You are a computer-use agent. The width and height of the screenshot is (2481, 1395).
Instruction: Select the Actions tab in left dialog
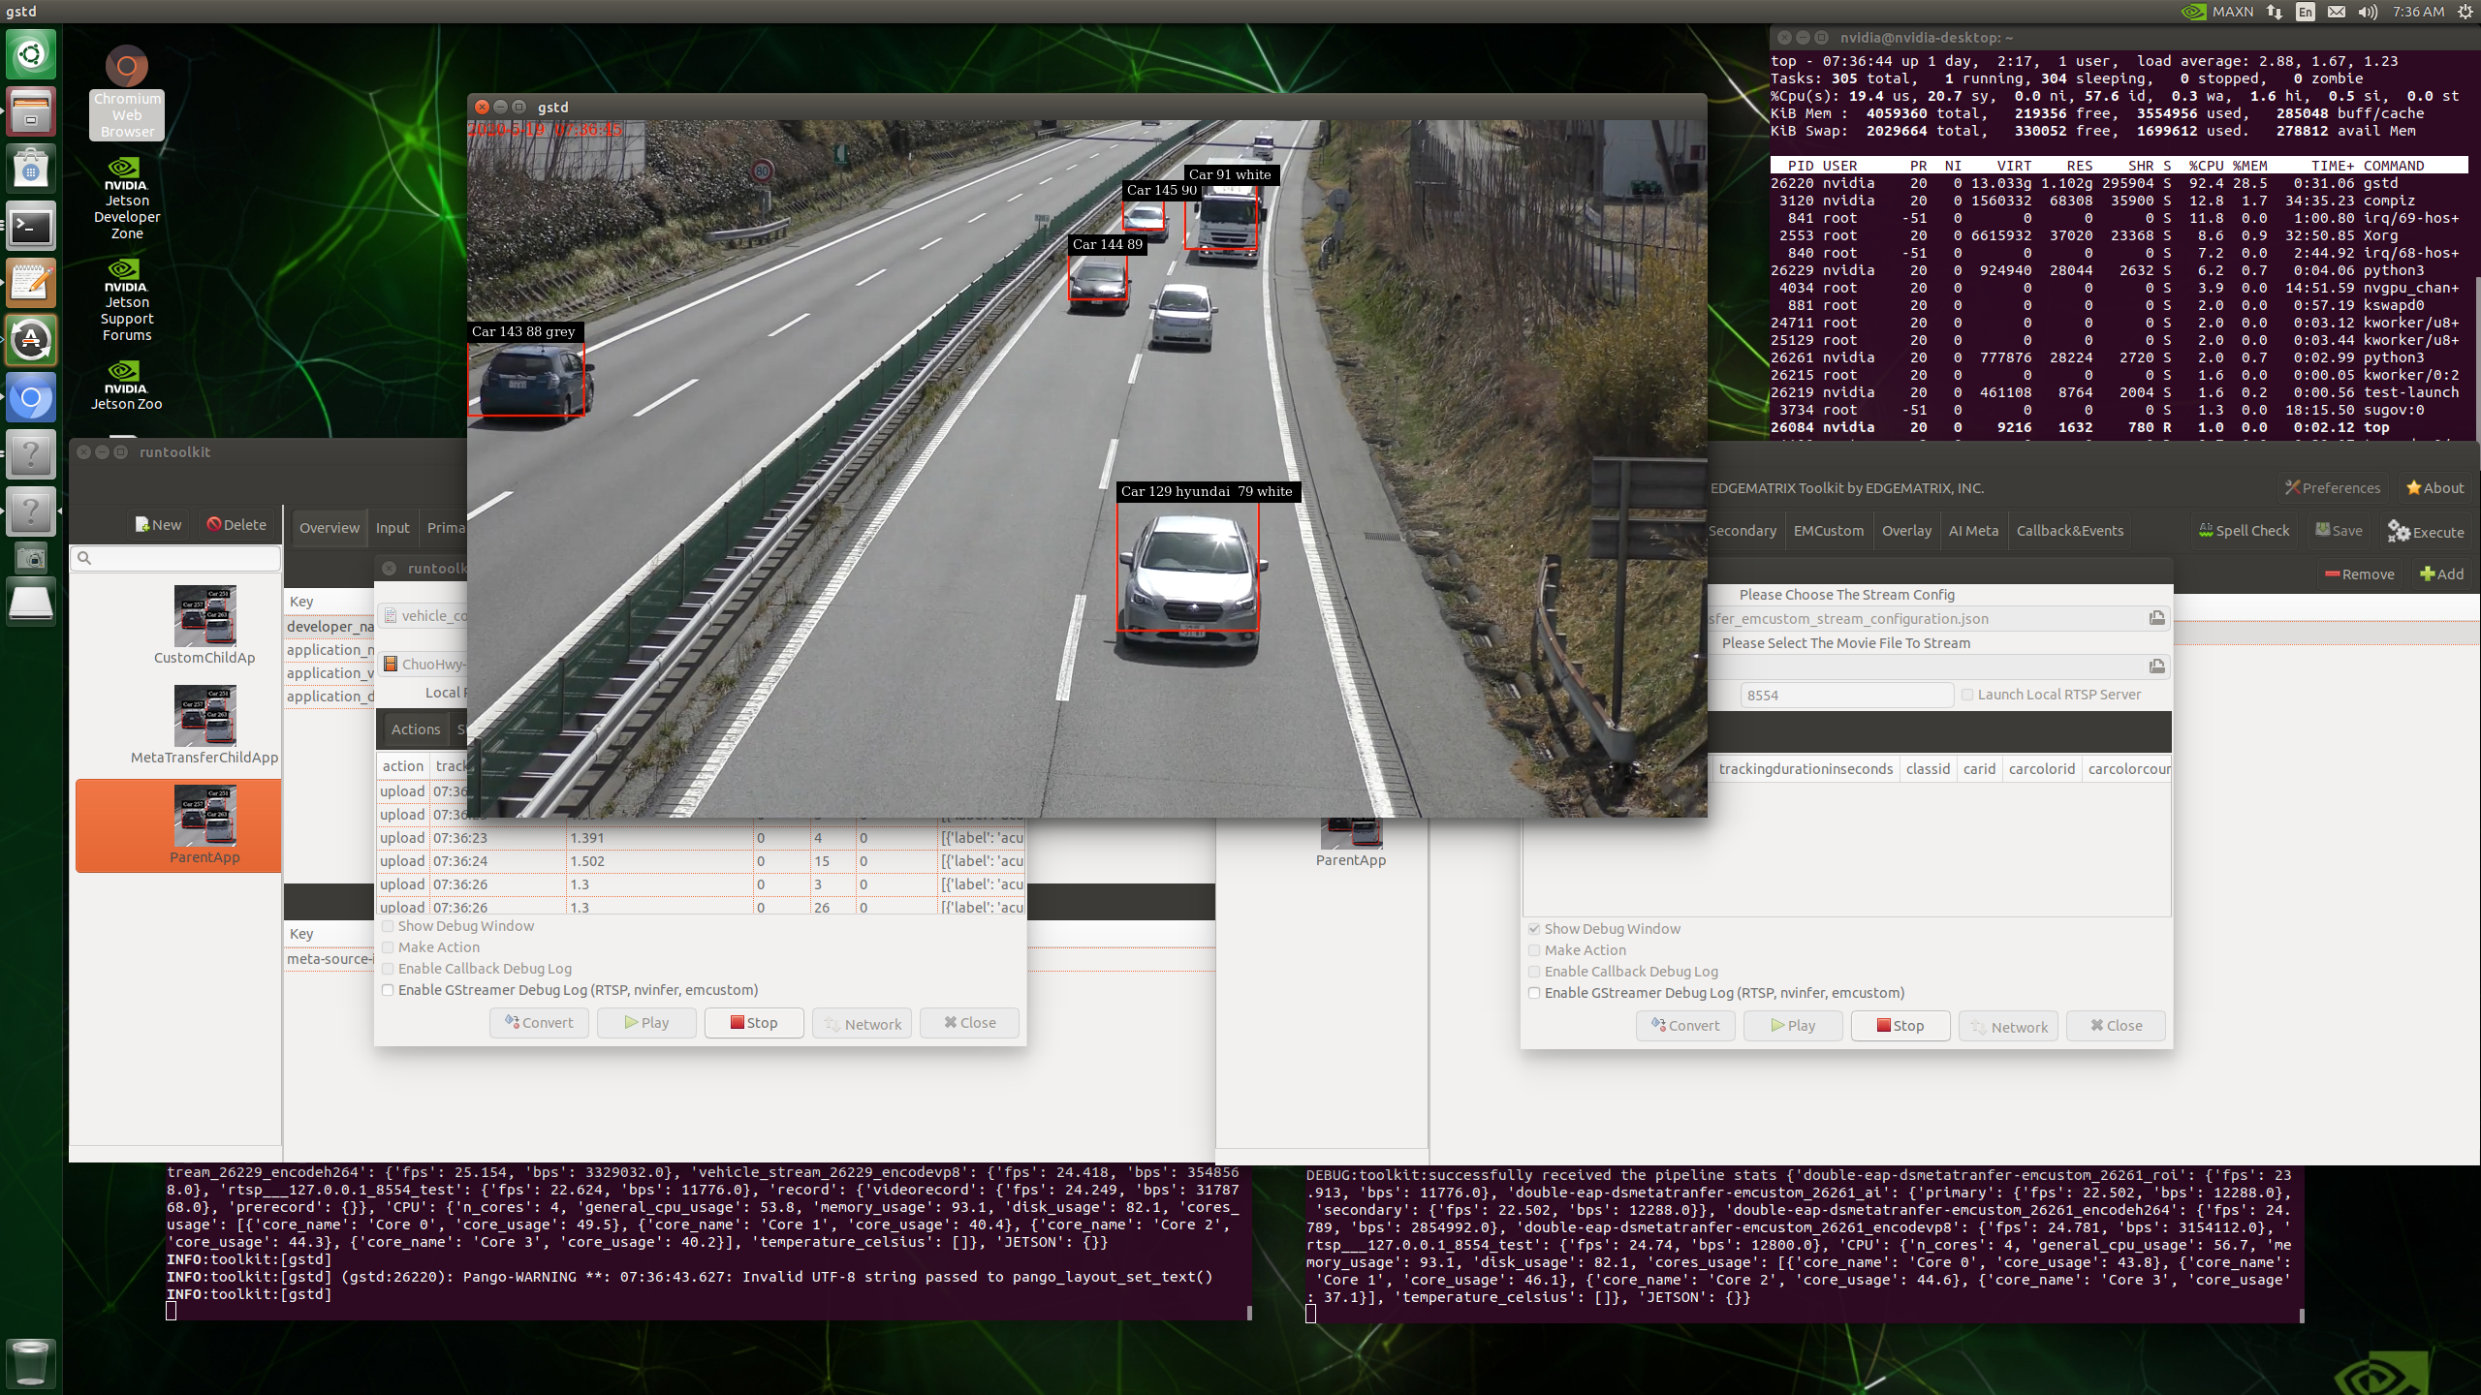(416, 729)
